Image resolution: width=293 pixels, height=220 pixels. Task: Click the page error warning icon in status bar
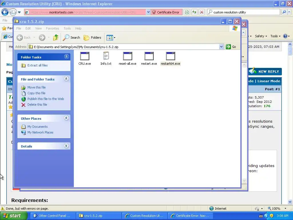point(3,209)
